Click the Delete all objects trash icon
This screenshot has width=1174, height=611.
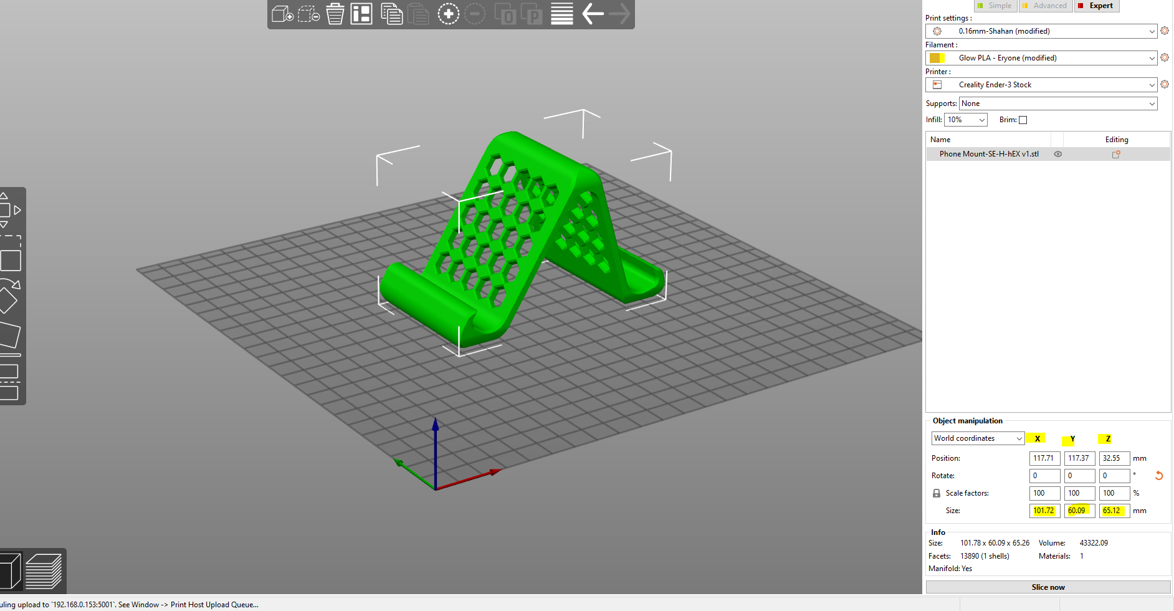point(335,14)
